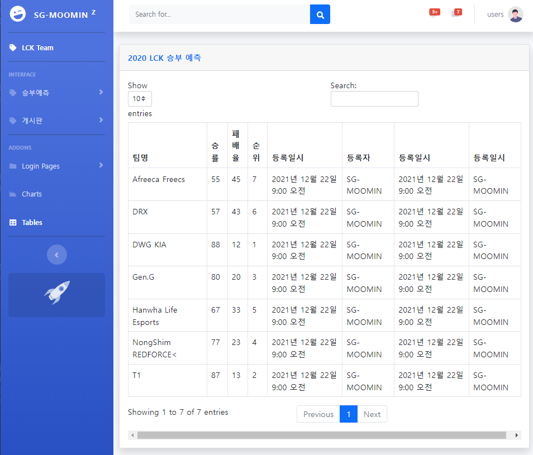Image resolution: width=533 pixels, height=455 pixels.
Task: Click loss rate 33 in Hanwha row
Action: click(236, 310)
